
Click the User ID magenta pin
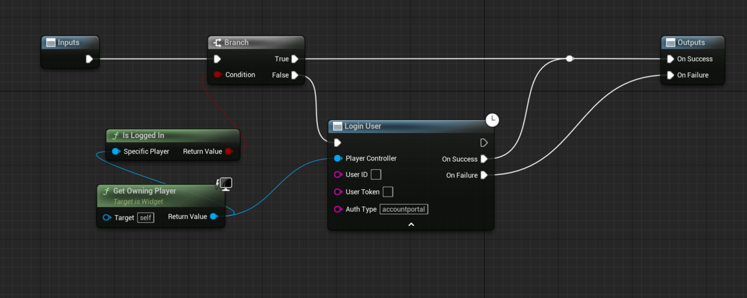pyautogui.click(x=338, y=175)
